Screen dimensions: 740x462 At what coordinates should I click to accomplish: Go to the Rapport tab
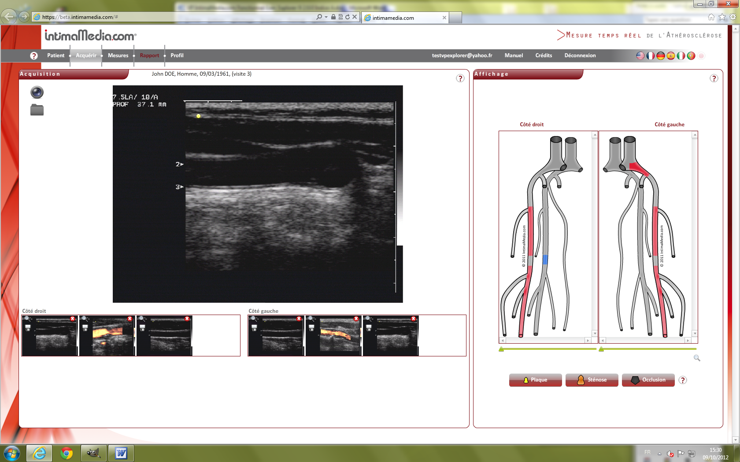tap(149, 55)
